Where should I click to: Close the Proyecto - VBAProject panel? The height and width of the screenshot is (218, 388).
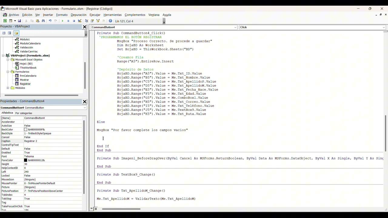pos(85,27)
